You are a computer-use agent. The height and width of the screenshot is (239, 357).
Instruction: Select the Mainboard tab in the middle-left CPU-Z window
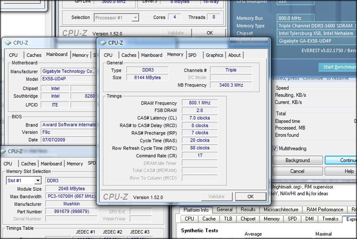pos(57,55)
